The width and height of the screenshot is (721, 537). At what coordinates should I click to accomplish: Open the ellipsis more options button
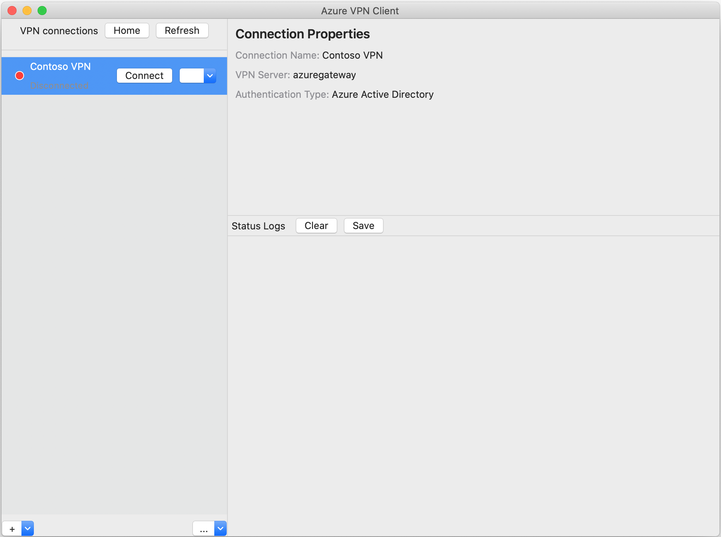(204, 529)
